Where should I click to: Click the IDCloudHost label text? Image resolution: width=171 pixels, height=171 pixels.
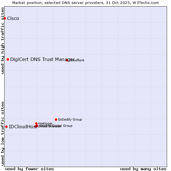pos(23,127)
